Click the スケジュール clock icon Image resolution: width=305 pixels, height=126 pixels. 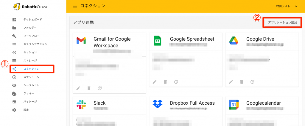(x=14, y=77)
